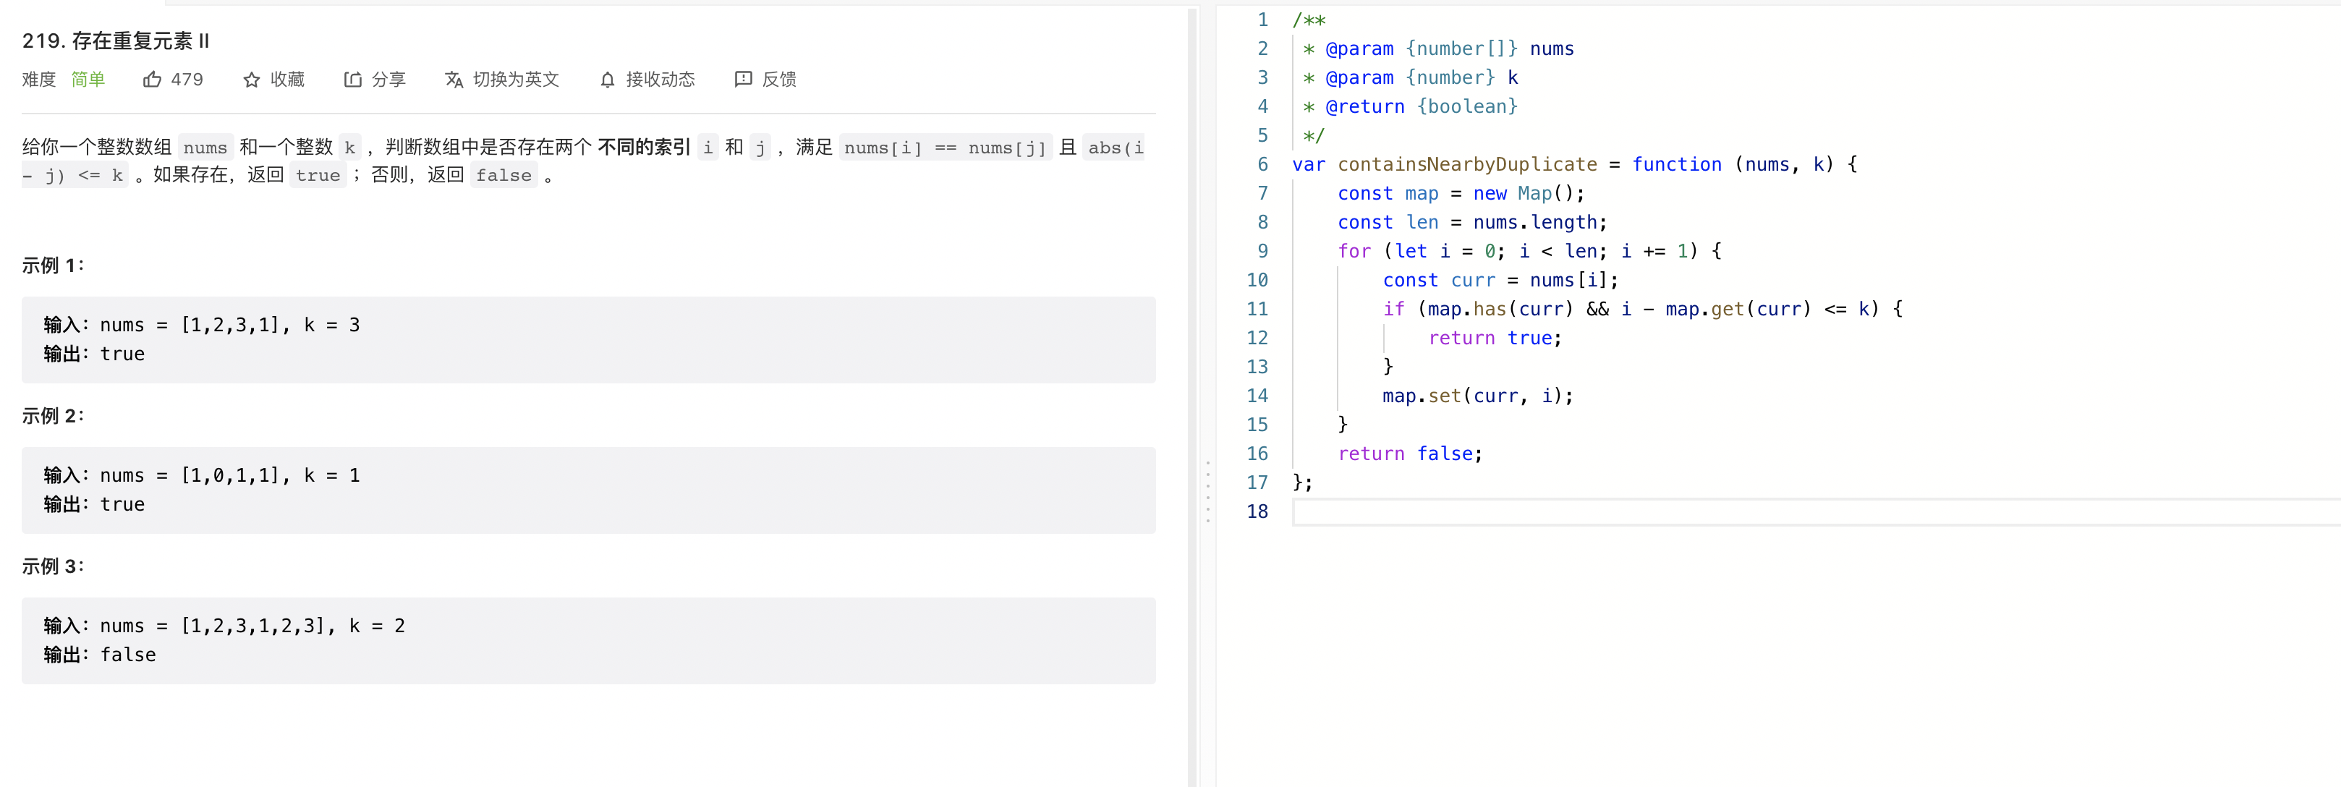Click the feedback flag icon
The height and width of the screenshot is (787, 2341).
pos(744,80)
